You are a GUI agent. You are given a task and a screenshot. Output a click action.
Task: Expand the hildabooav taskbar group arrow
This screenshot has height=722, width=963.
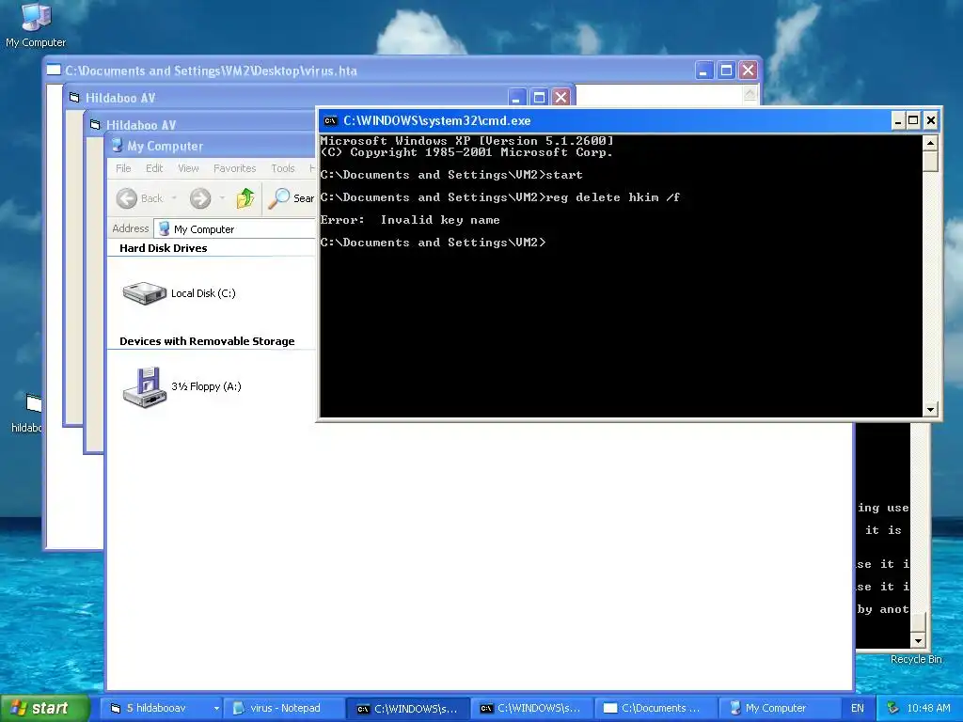click(216, 709)
